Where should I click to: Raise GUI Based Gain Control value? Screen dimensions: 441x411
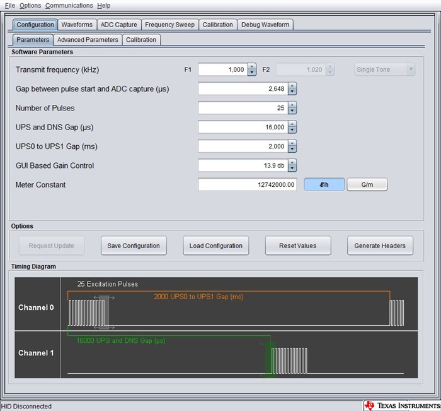click(292, 162)
